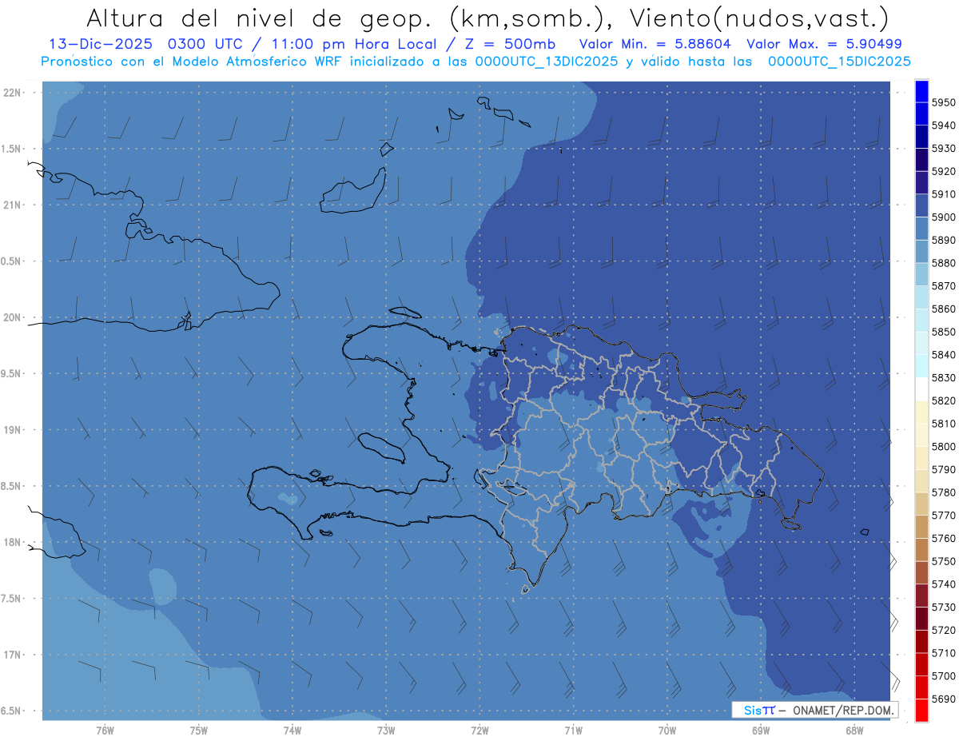Click the 'Pronostico con el Modelo Atmosferico WRF' line

tap(192, 62)
